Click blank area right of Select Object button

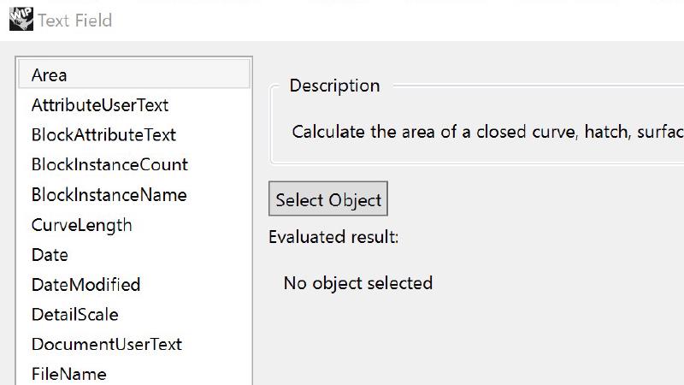(530, 199)
